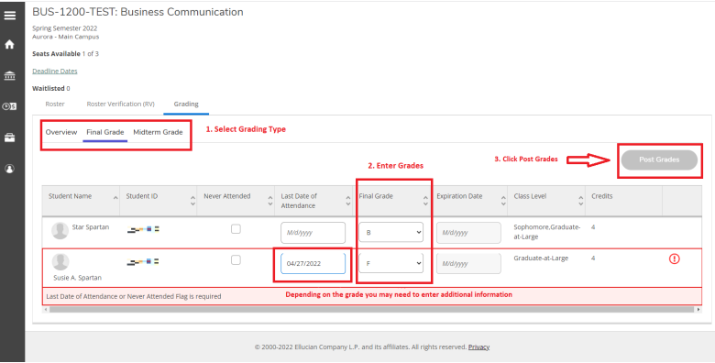715x363 pixels.
Task: Open the briefcase sidebar icon
Action: [9, 137]
